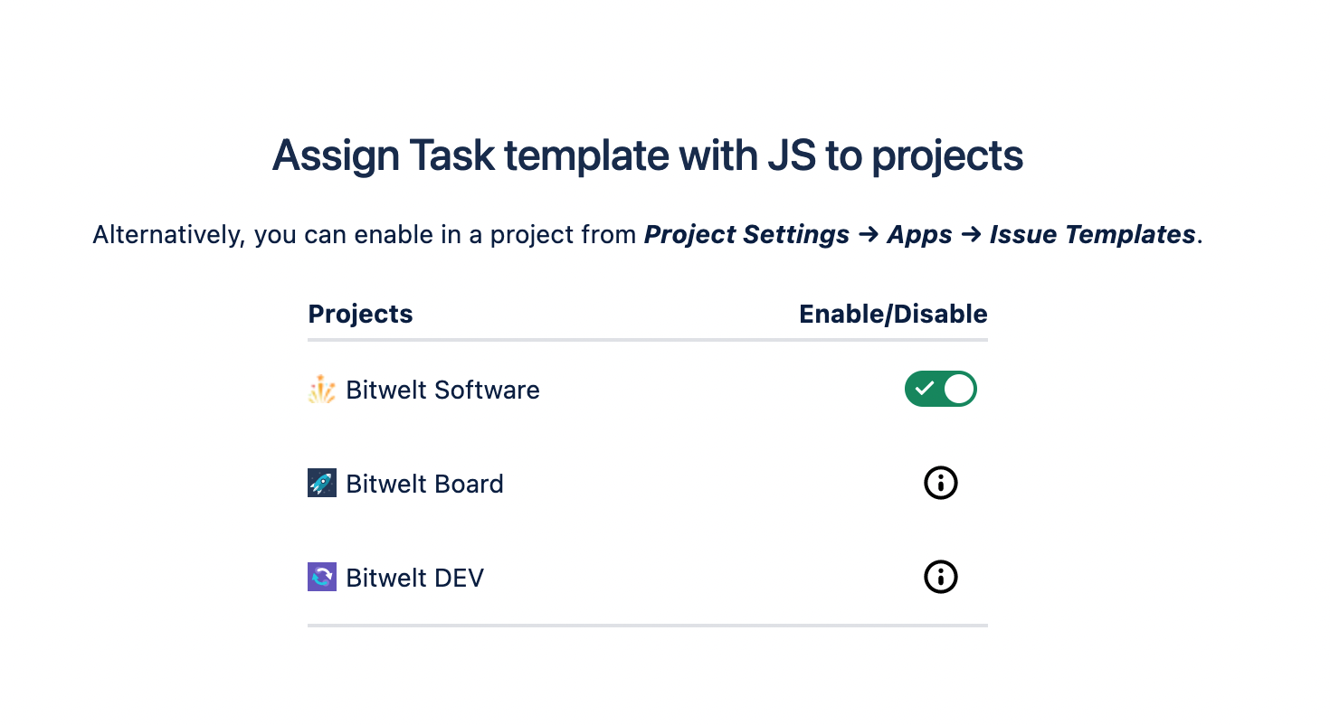Click the arrow between Apps and Issue Templates
Image resolution: width=1330 pixels, height=725 pixels.
(971, 235)
